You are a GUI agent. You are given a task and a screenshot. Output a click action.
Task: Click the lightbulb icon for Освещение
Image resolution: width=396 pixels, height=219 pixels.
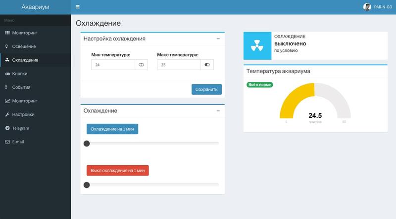point(7,46)
